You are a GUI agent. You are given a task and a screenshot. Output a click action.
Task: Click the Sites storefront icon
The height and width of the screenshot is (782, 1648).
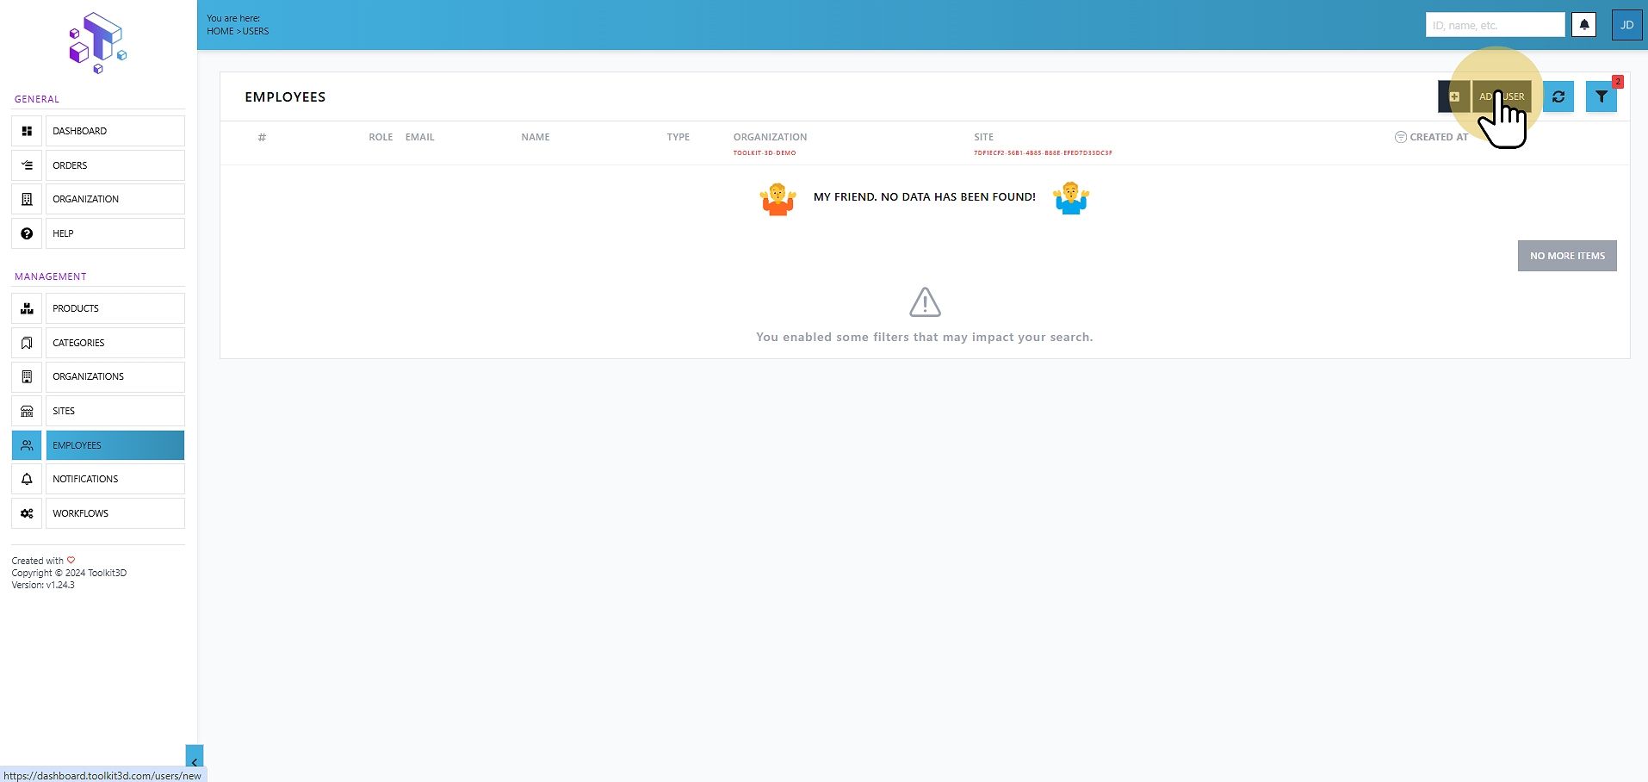27,411
